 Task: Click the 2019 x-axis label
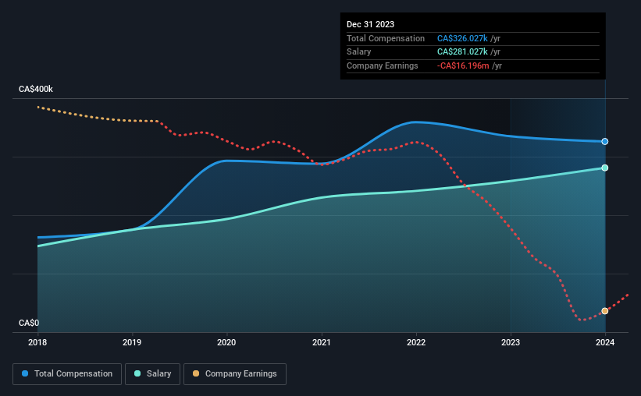point(132,342)
